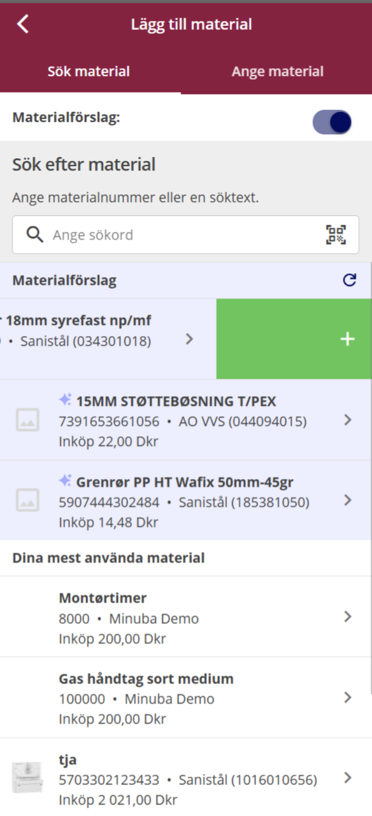Image resolution: width=372 pixels, height=816 pixels.
Task: Click image placeholder for 15MM STØTTEBØSNING
Action: click(27, 420)
